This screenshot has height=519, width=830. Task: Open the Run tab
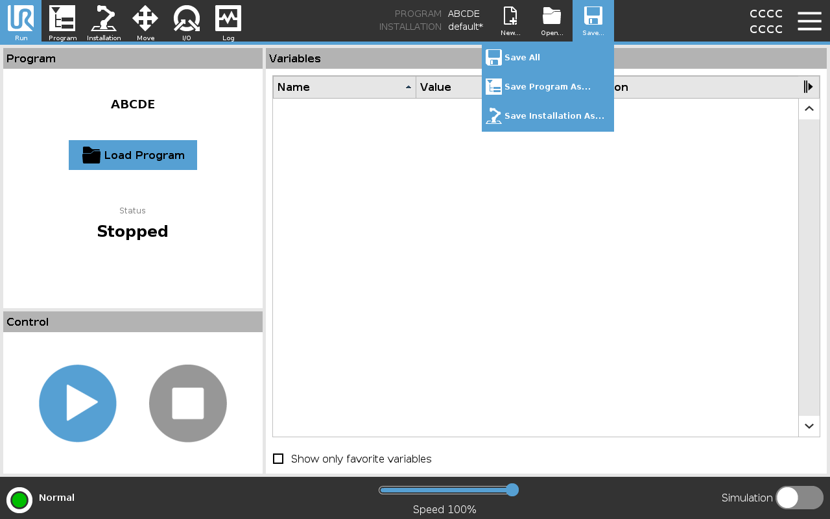[x=21, y=21]
